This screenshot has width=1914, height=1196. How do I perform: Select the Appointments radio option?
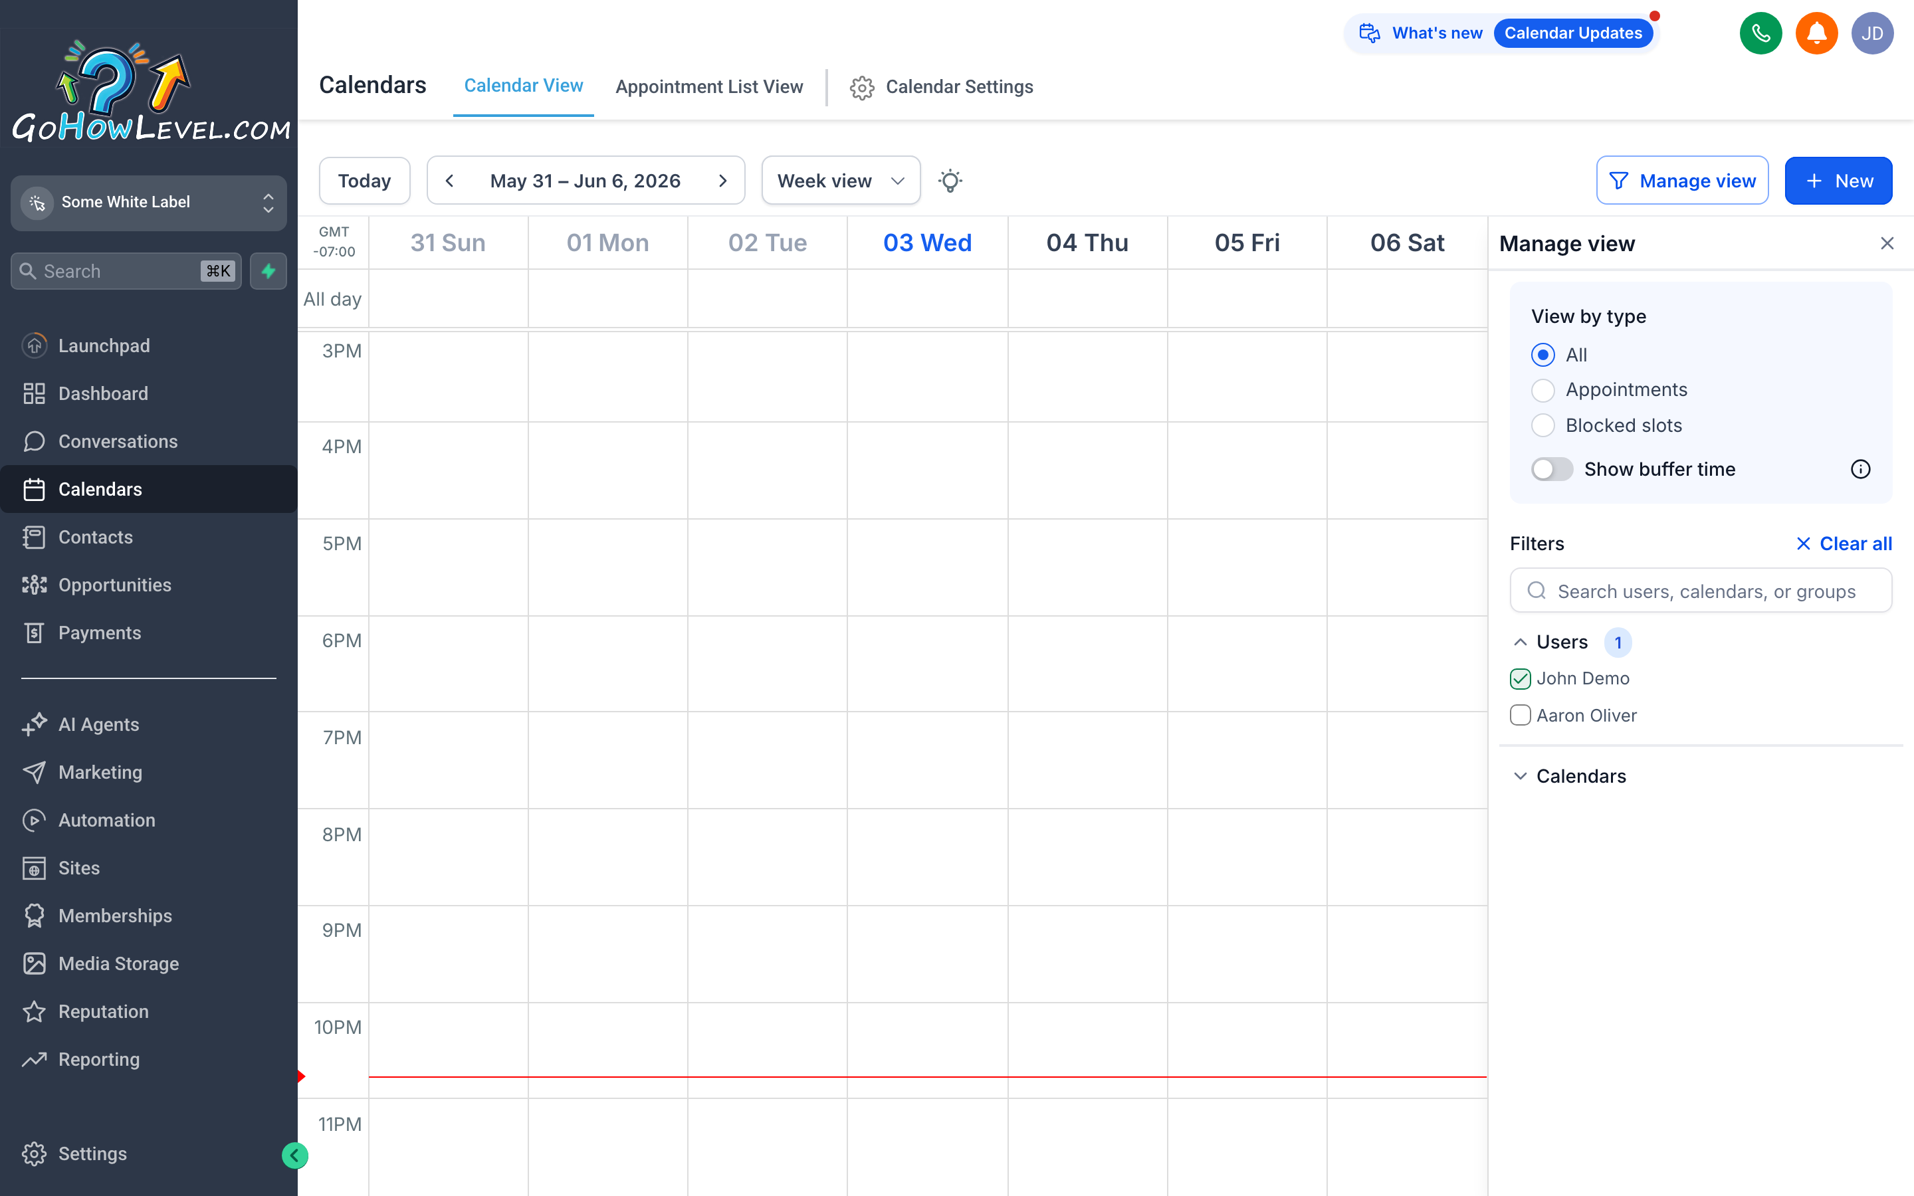(x=1542, y=390)
